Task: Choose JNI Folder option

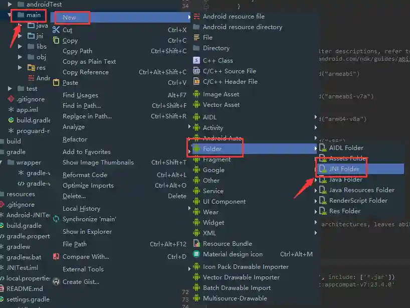Action: pos(361,169)
